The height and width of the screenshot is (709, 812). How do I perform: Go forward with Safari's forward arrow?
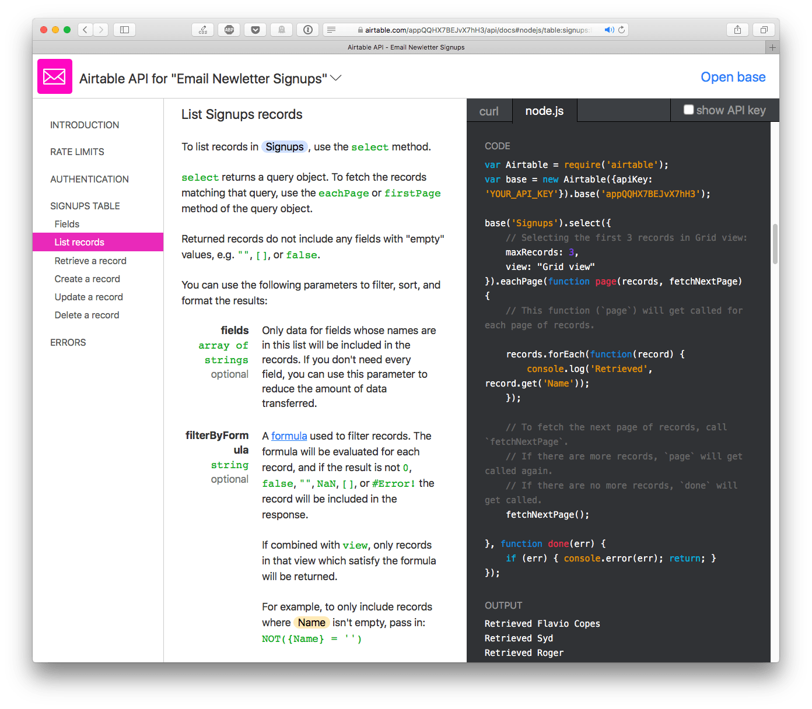[101, 30]
